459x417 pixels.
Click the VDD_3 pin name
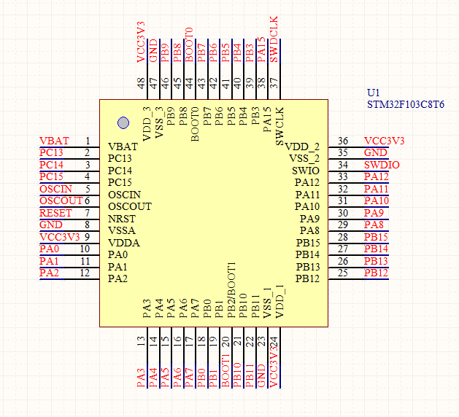(x=147, y=124)
